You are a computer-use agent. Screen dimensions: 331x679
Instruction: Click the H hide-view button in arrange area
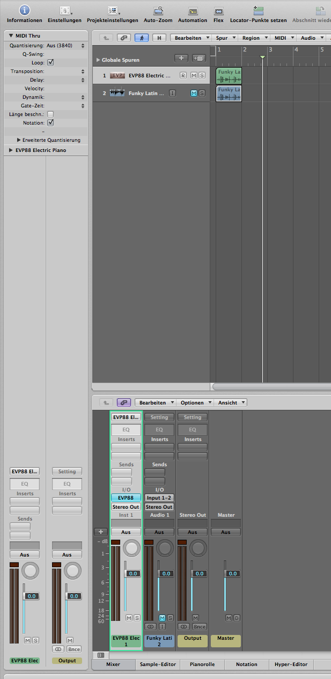click(159, 38)
